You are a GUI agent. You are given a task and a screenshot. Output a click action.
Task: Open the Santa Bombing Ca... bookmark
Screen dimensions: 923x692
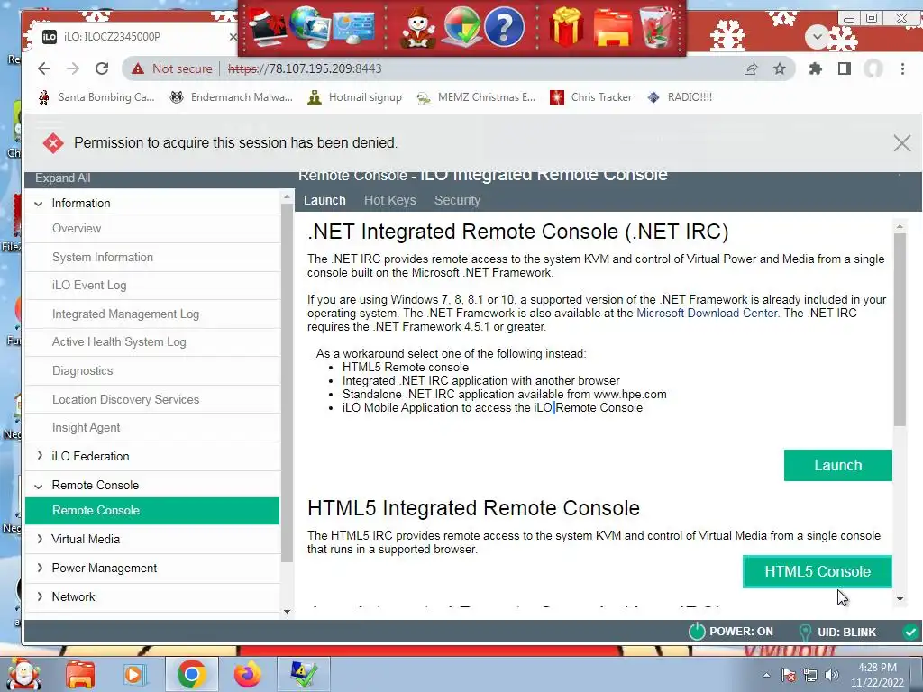coord(96,97)
